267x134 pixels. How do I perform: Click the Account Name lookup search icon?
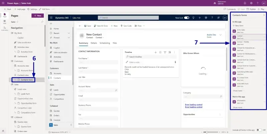116,90
